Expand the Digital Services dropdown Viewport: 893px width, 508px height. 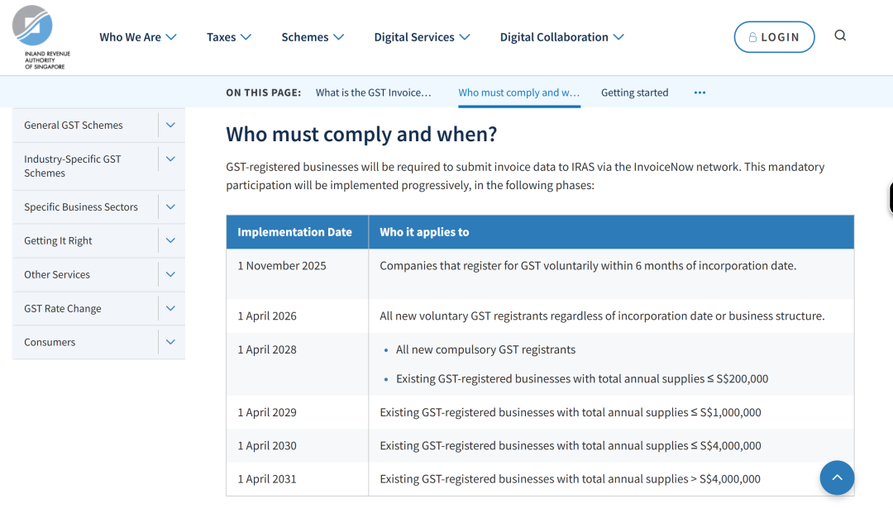(422, 37)
